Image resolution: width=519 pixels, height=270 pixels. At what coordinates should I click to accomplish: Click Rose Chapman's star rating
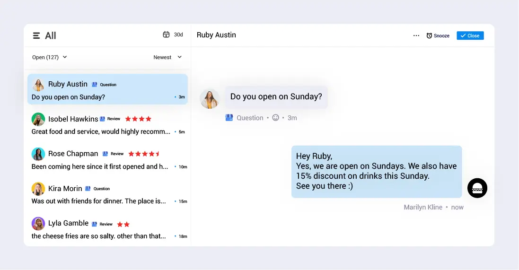(144, 154)
